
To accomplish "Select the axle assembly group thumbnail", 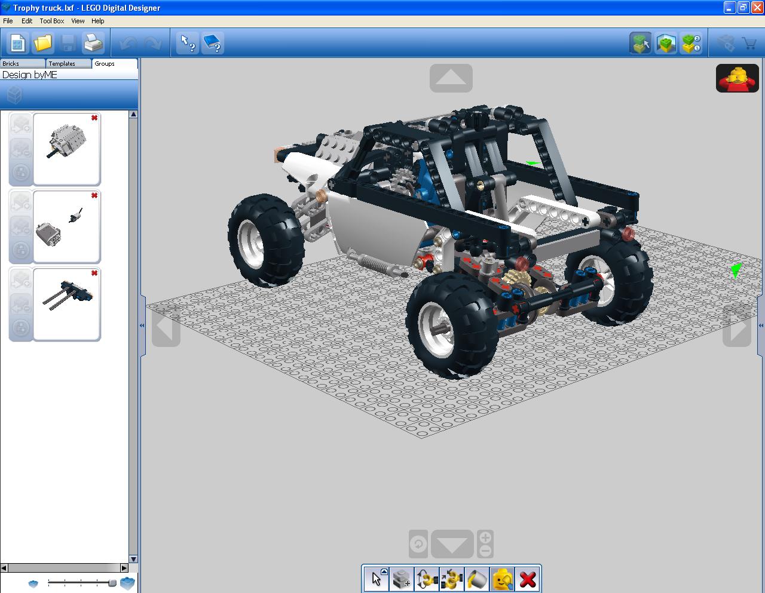I will 66,304.
